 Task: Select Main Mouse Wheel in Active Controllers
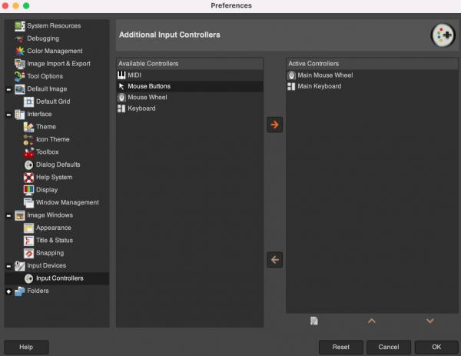(x=372, y=75)
